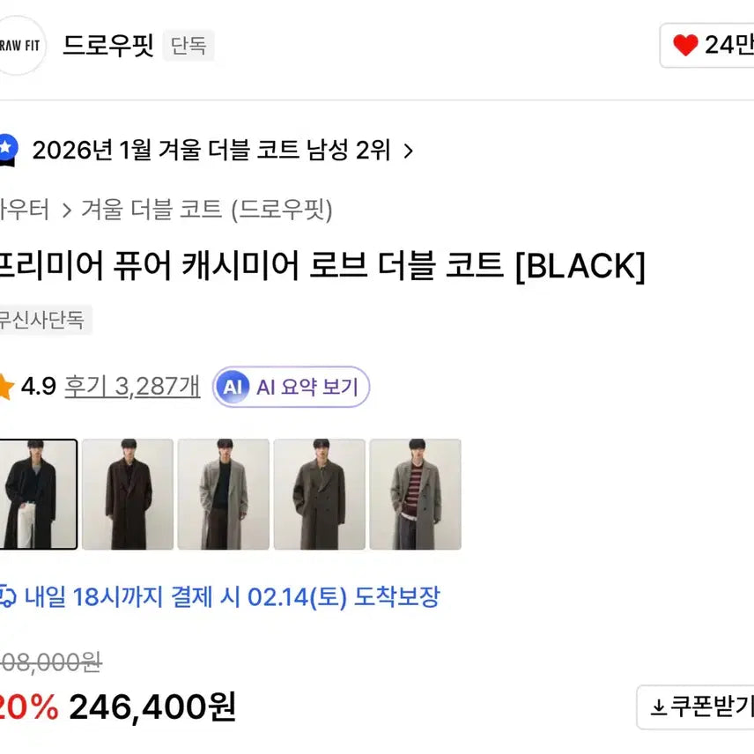This screenshot has height=754, width=754.
Task: Expand the ranking chevron arrow after 2위
Action: point(408,151)
